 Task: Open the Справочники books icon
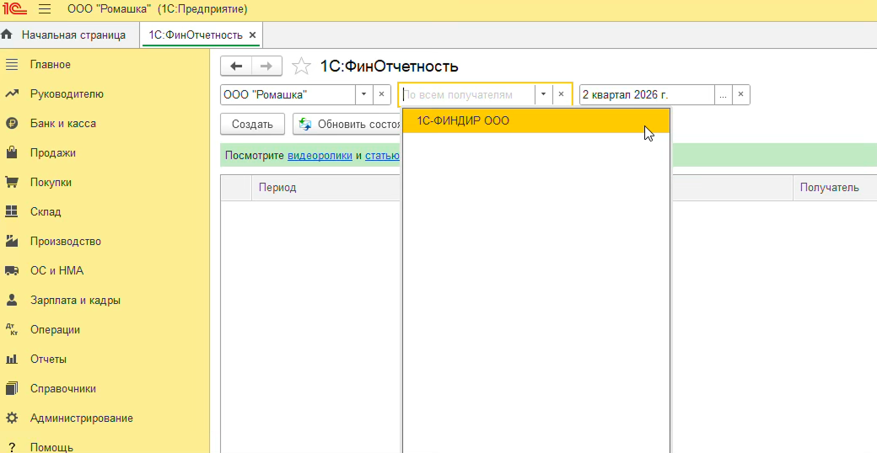pyautogui.click(x=12, y=388)
